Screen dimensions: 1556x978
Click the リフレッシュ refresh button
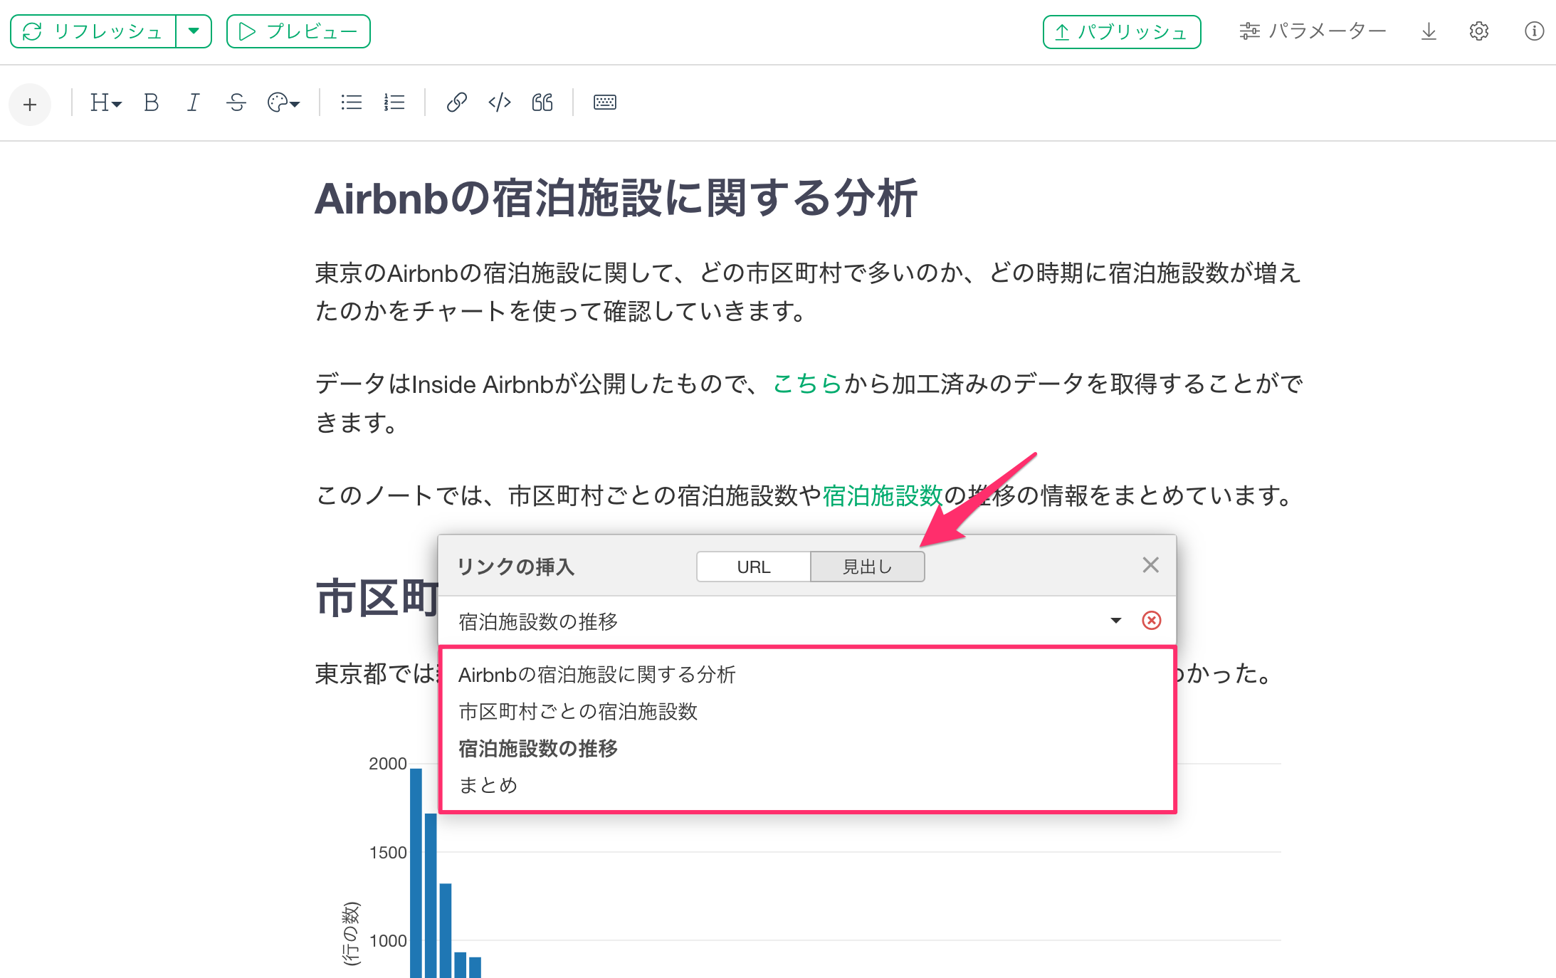point(93,31)
